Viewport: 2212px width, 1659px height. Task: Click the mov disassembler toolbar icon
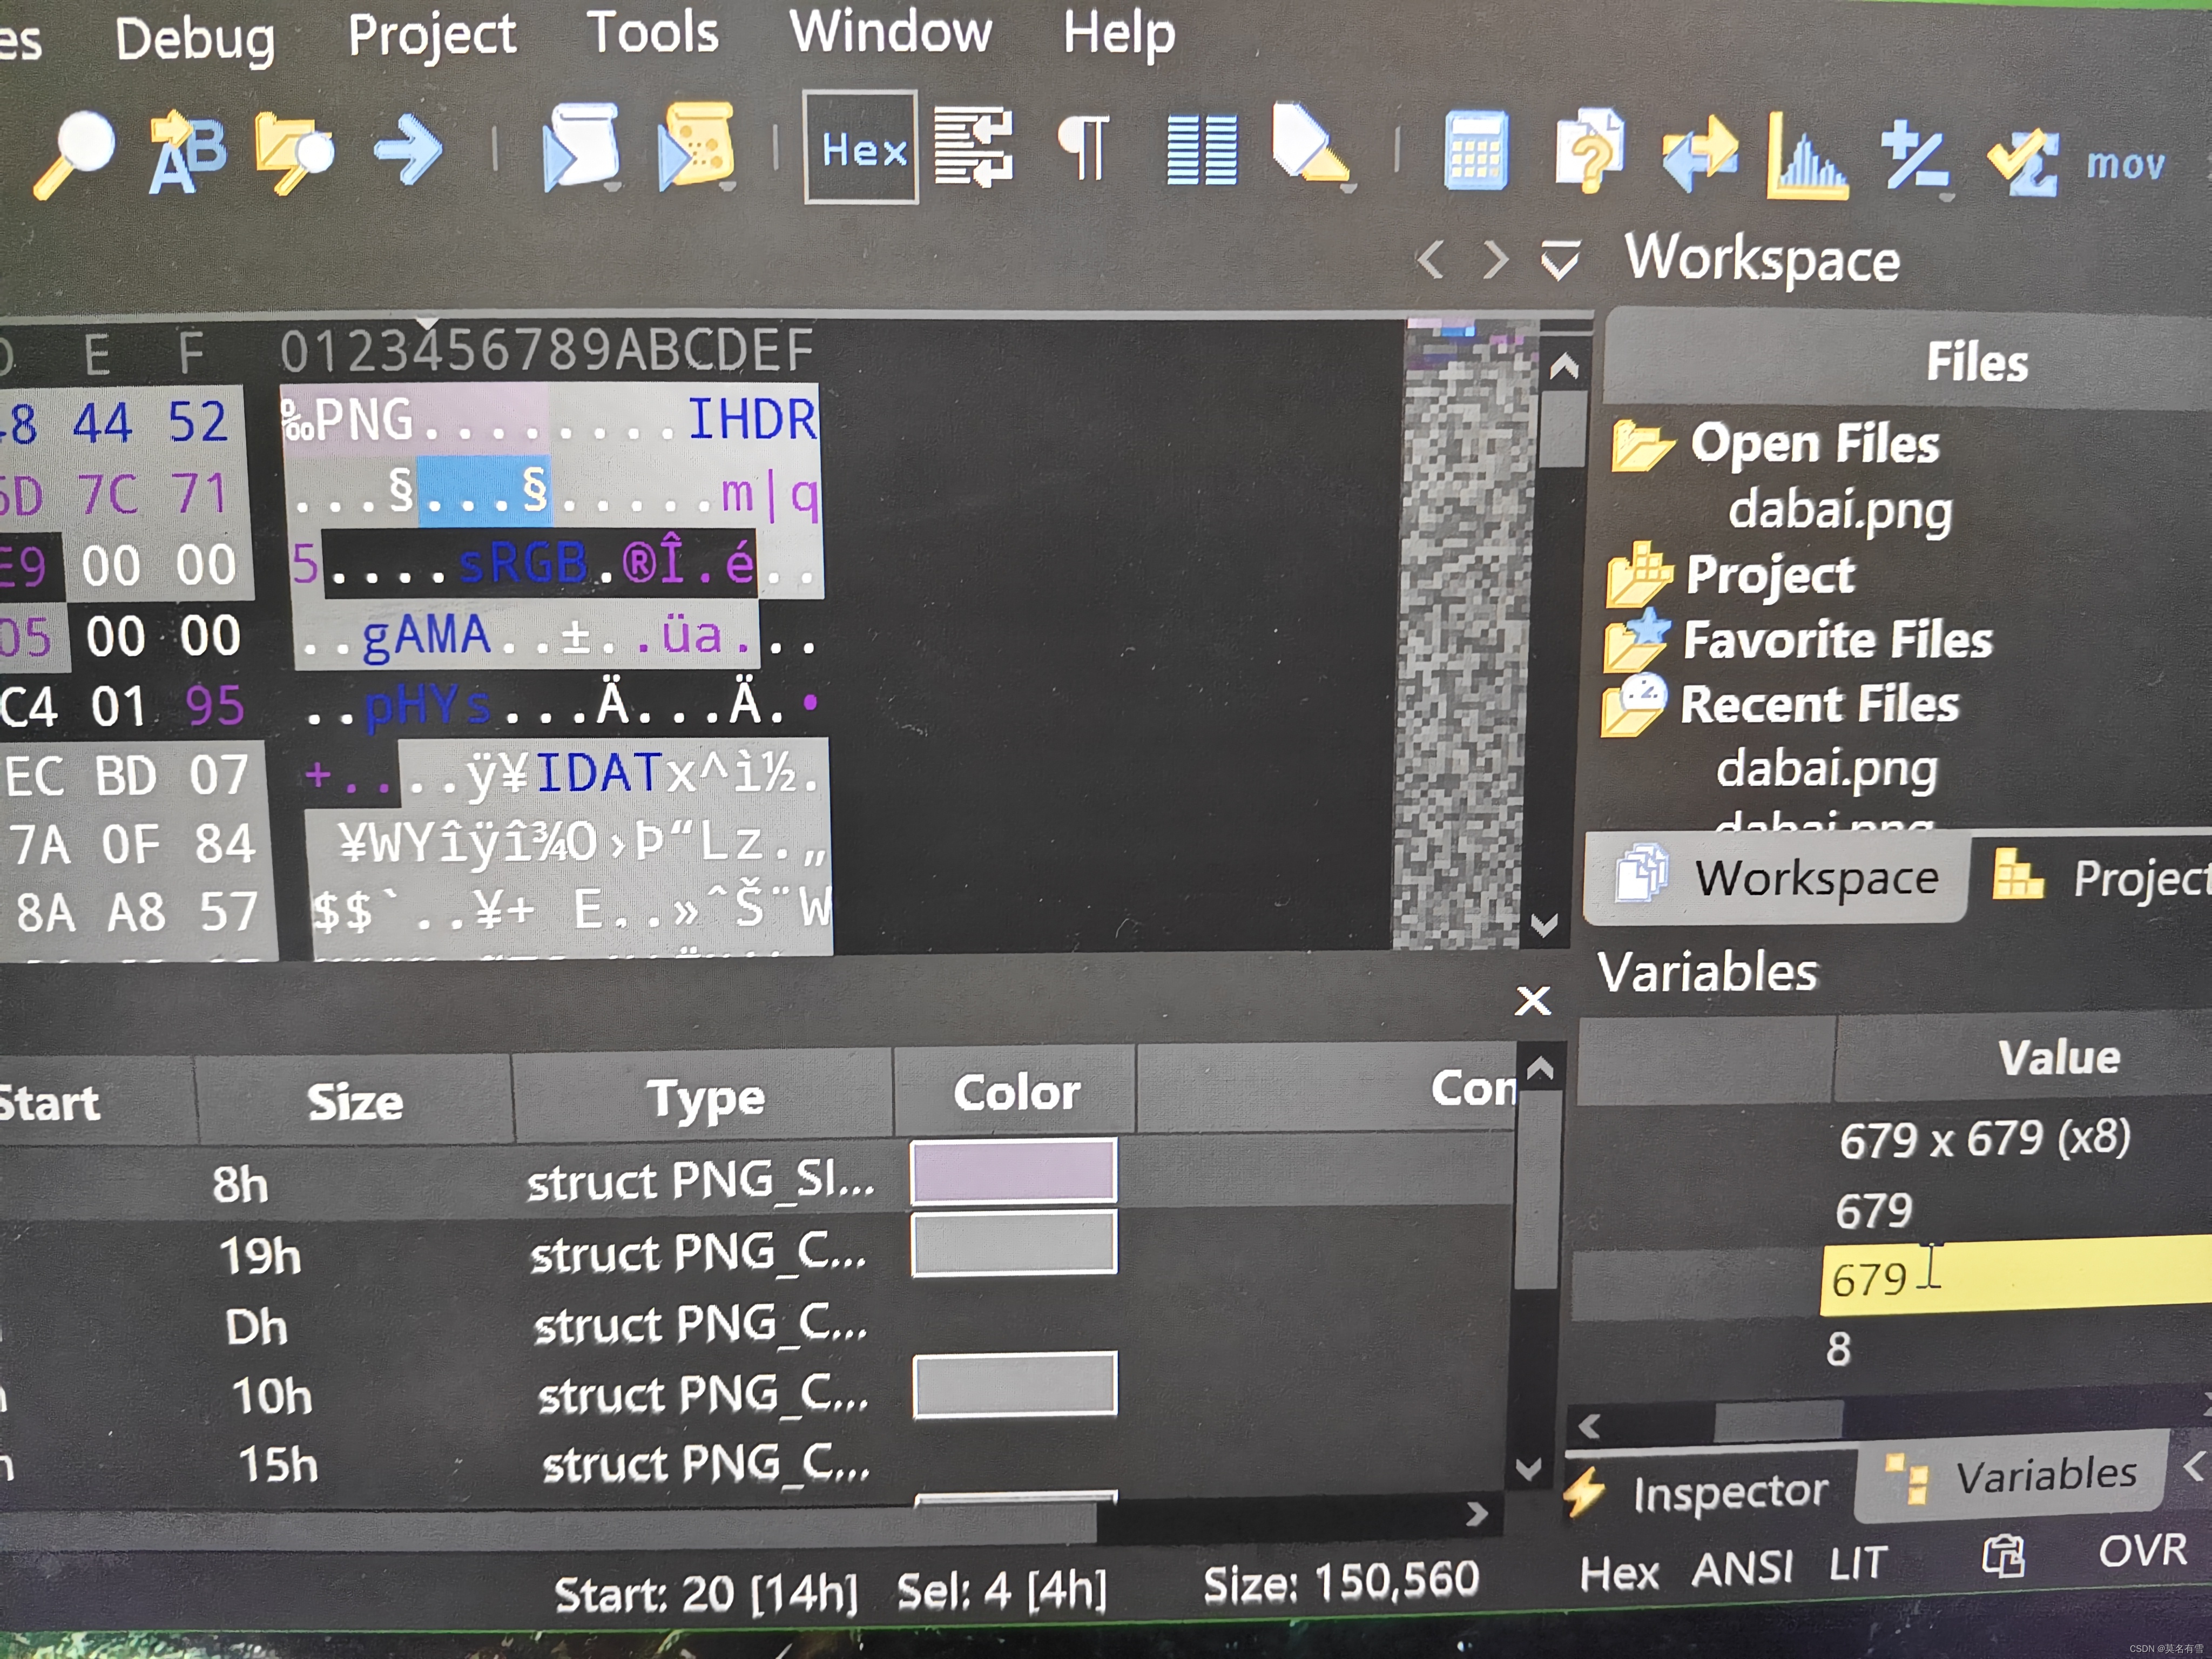click(x=2125, y=163)
